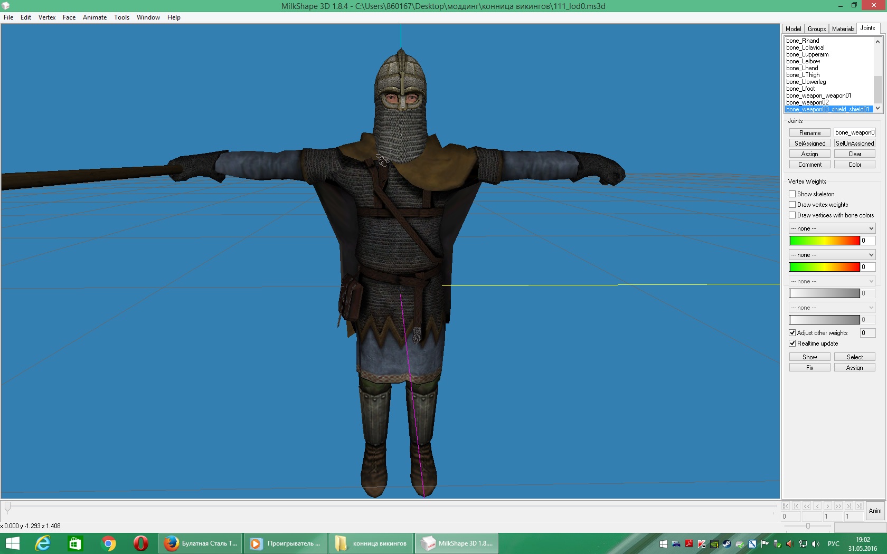This screenshot has height=554, width=887.
Task: Open the Help menu
Action: tap(174, 17)
